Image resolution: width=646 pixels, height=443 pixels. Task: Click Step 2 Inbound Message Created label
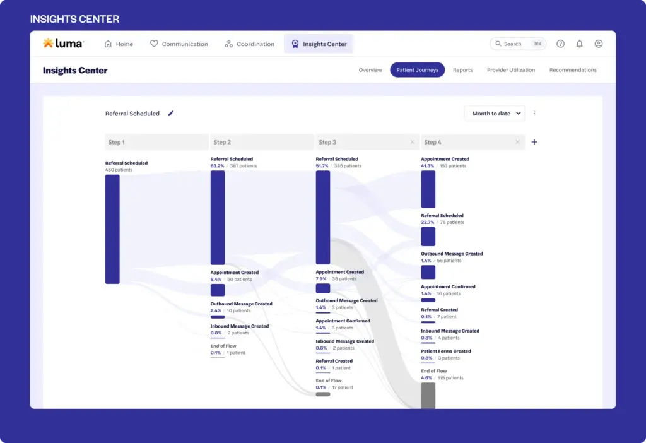[x=239, y=326]
